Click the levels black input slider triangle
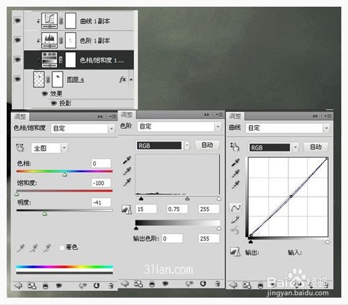 point(141,199)
